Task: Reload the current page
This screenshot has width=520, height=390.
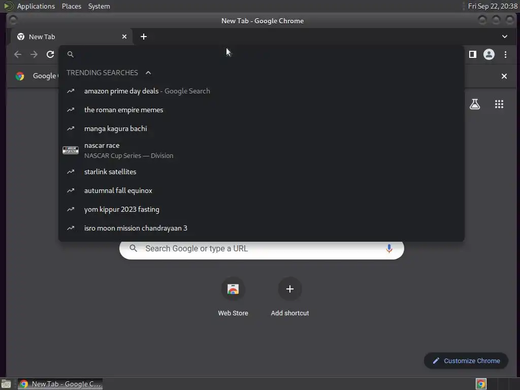Action: (x=50, y=54)
